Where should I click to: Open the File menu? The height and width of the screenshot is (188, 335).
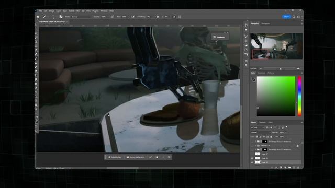coord(40,11)
